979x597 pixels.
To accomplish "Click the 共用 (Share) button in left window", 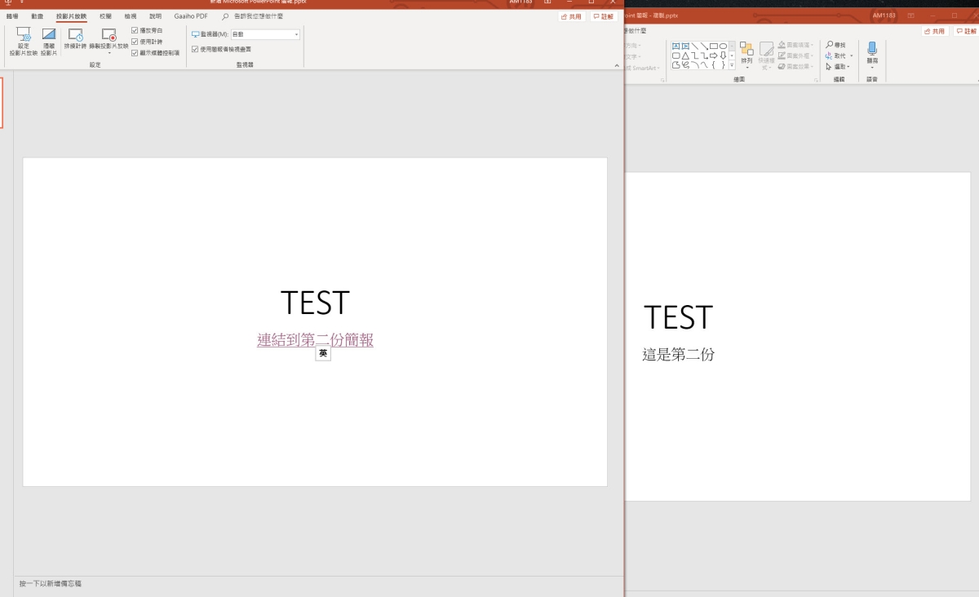I will tap(571, 16).
